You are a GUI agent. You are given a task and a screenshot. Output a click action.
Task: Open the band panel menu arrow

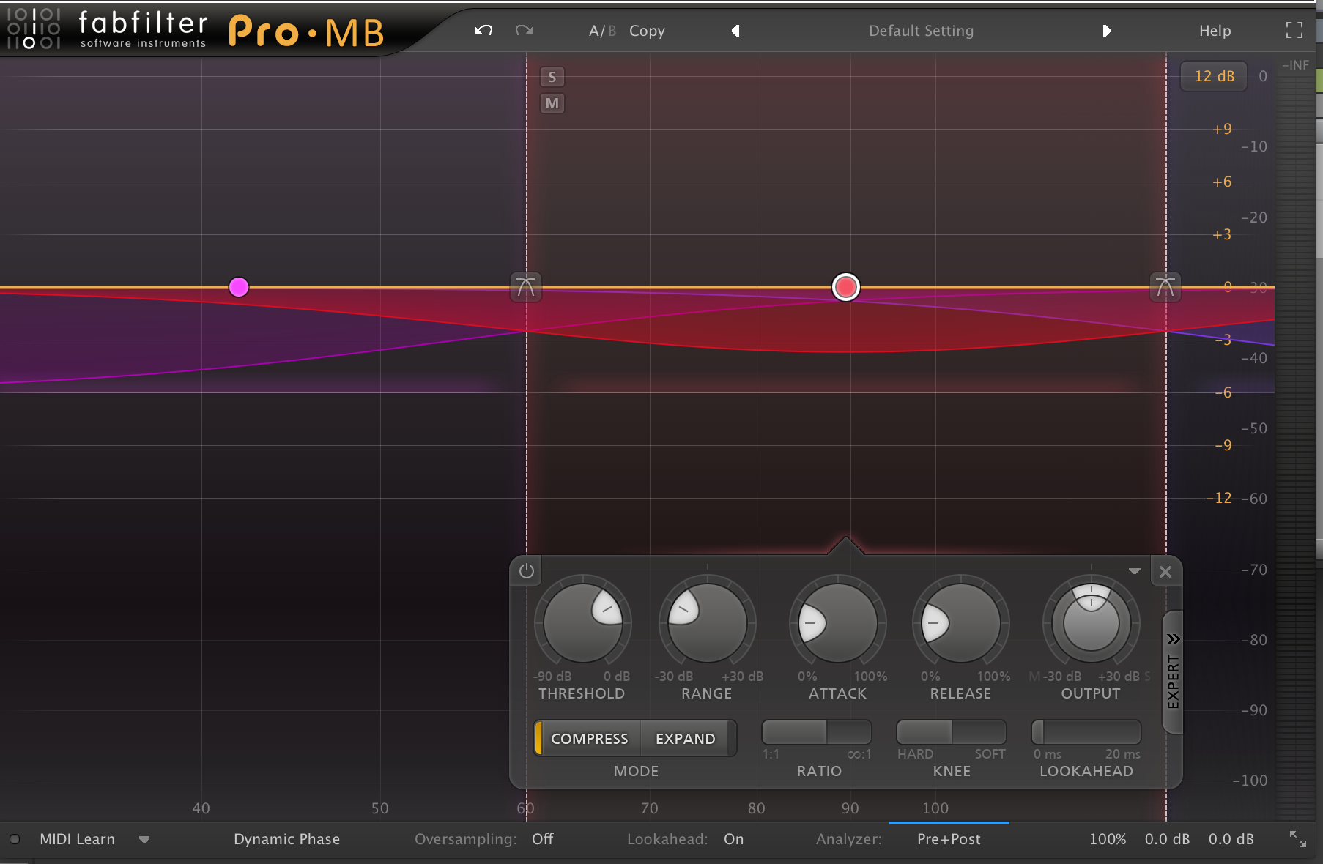[1134, 571]
